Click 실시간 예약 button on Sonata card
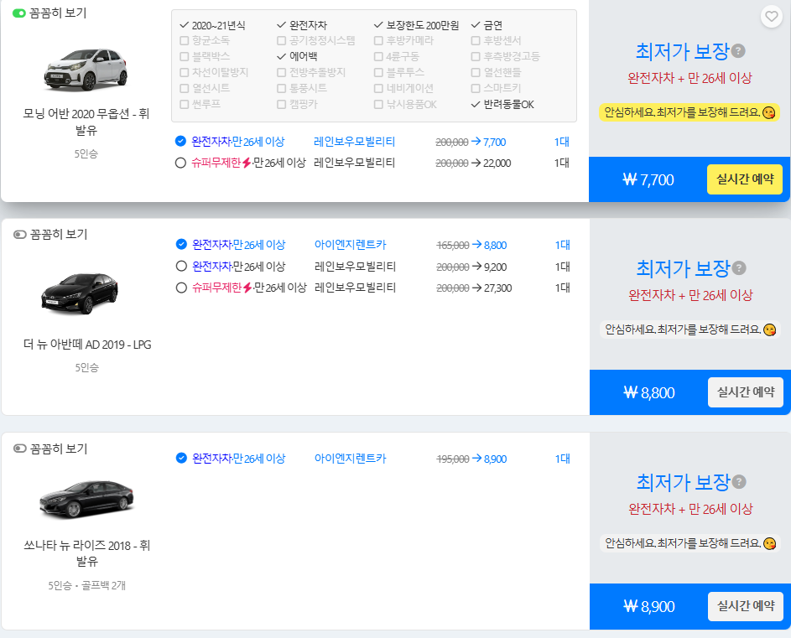791x638 pixels. pyautogui.click(x=744, y=606)
